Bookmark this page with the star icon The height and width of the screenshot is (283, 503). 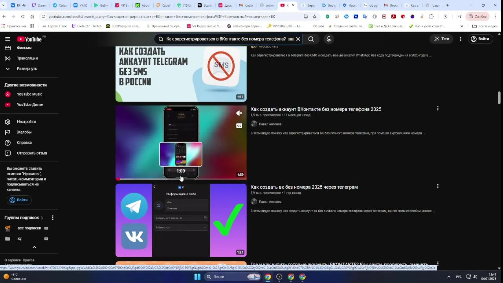click(x=314, y=17)
